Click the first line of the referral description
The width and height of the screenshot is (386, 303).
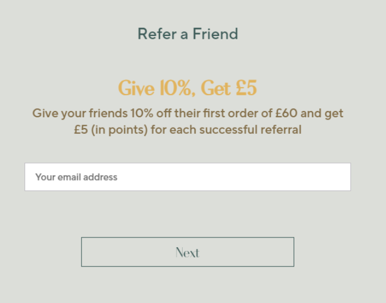(187, 113)
